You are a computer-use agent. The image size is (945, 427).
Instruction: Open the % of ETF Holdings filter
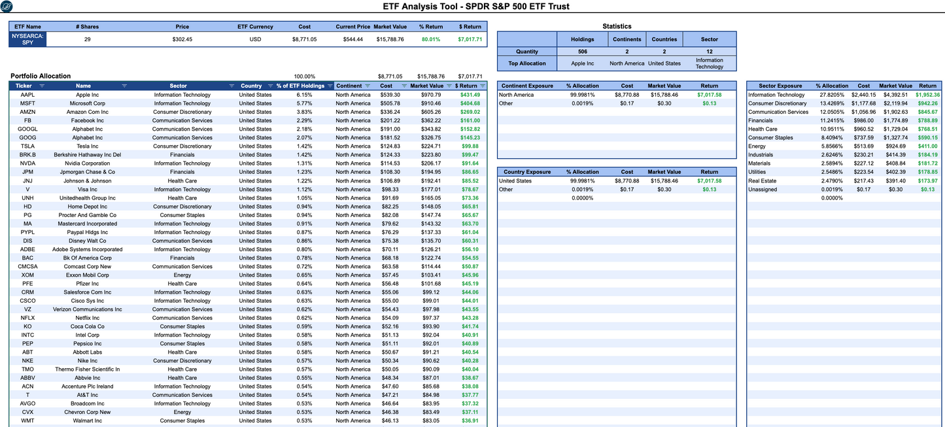click(328, 86)
